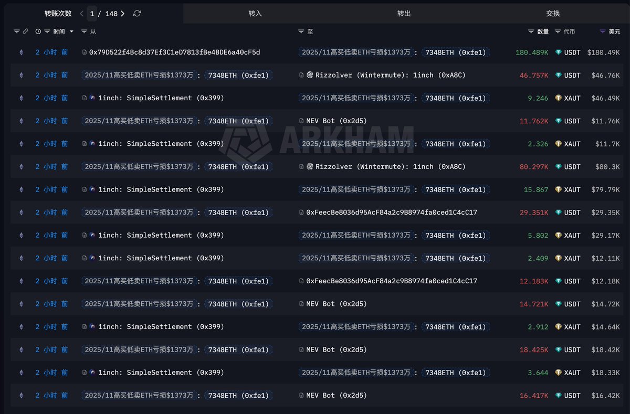
Task: Click the amount 180.489K
Action: coord(532,52)
